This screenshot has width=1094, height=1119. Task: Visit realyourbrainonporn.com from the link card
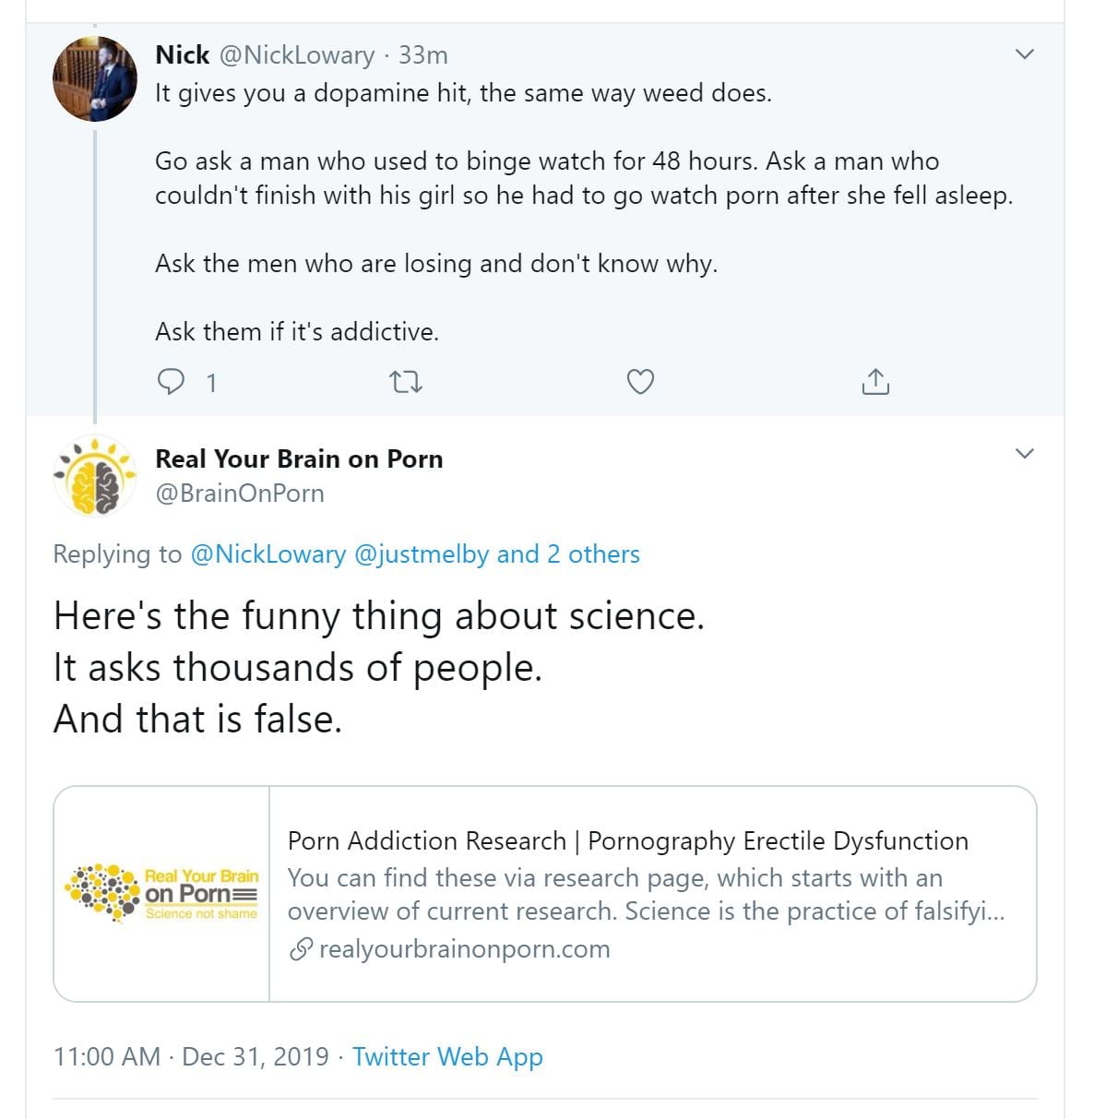coord(464,949)
